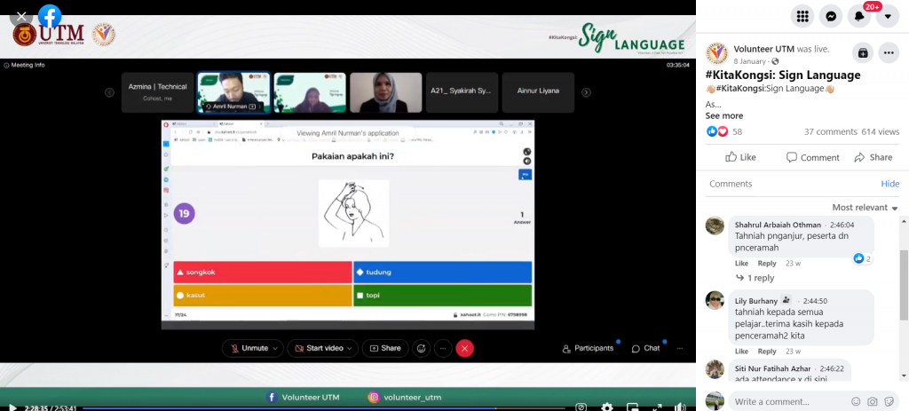The image size is (909, 411).
Task: Click the video settings gear icon
Action: [x=607, y=407]
